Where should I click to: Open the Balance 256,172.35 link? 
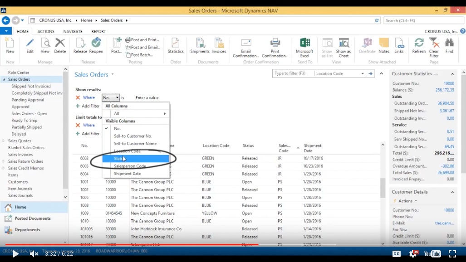[x=445, y=90]
